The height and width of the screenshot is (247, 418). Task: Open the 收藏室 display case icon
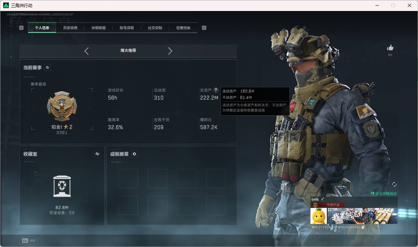62,186
